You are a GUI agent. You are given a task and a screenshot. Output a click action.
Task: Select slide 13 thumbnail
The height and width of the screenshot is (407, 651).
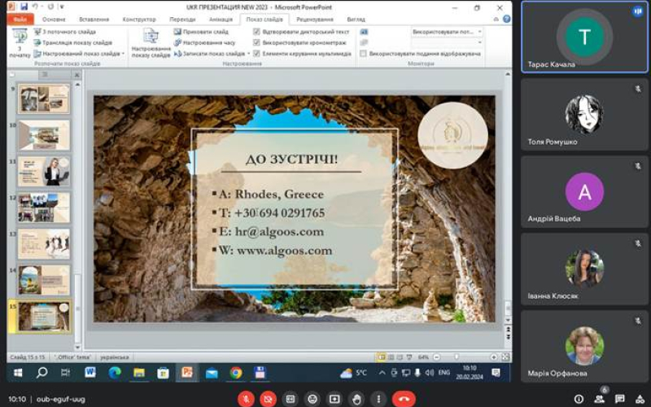(44, 243)
